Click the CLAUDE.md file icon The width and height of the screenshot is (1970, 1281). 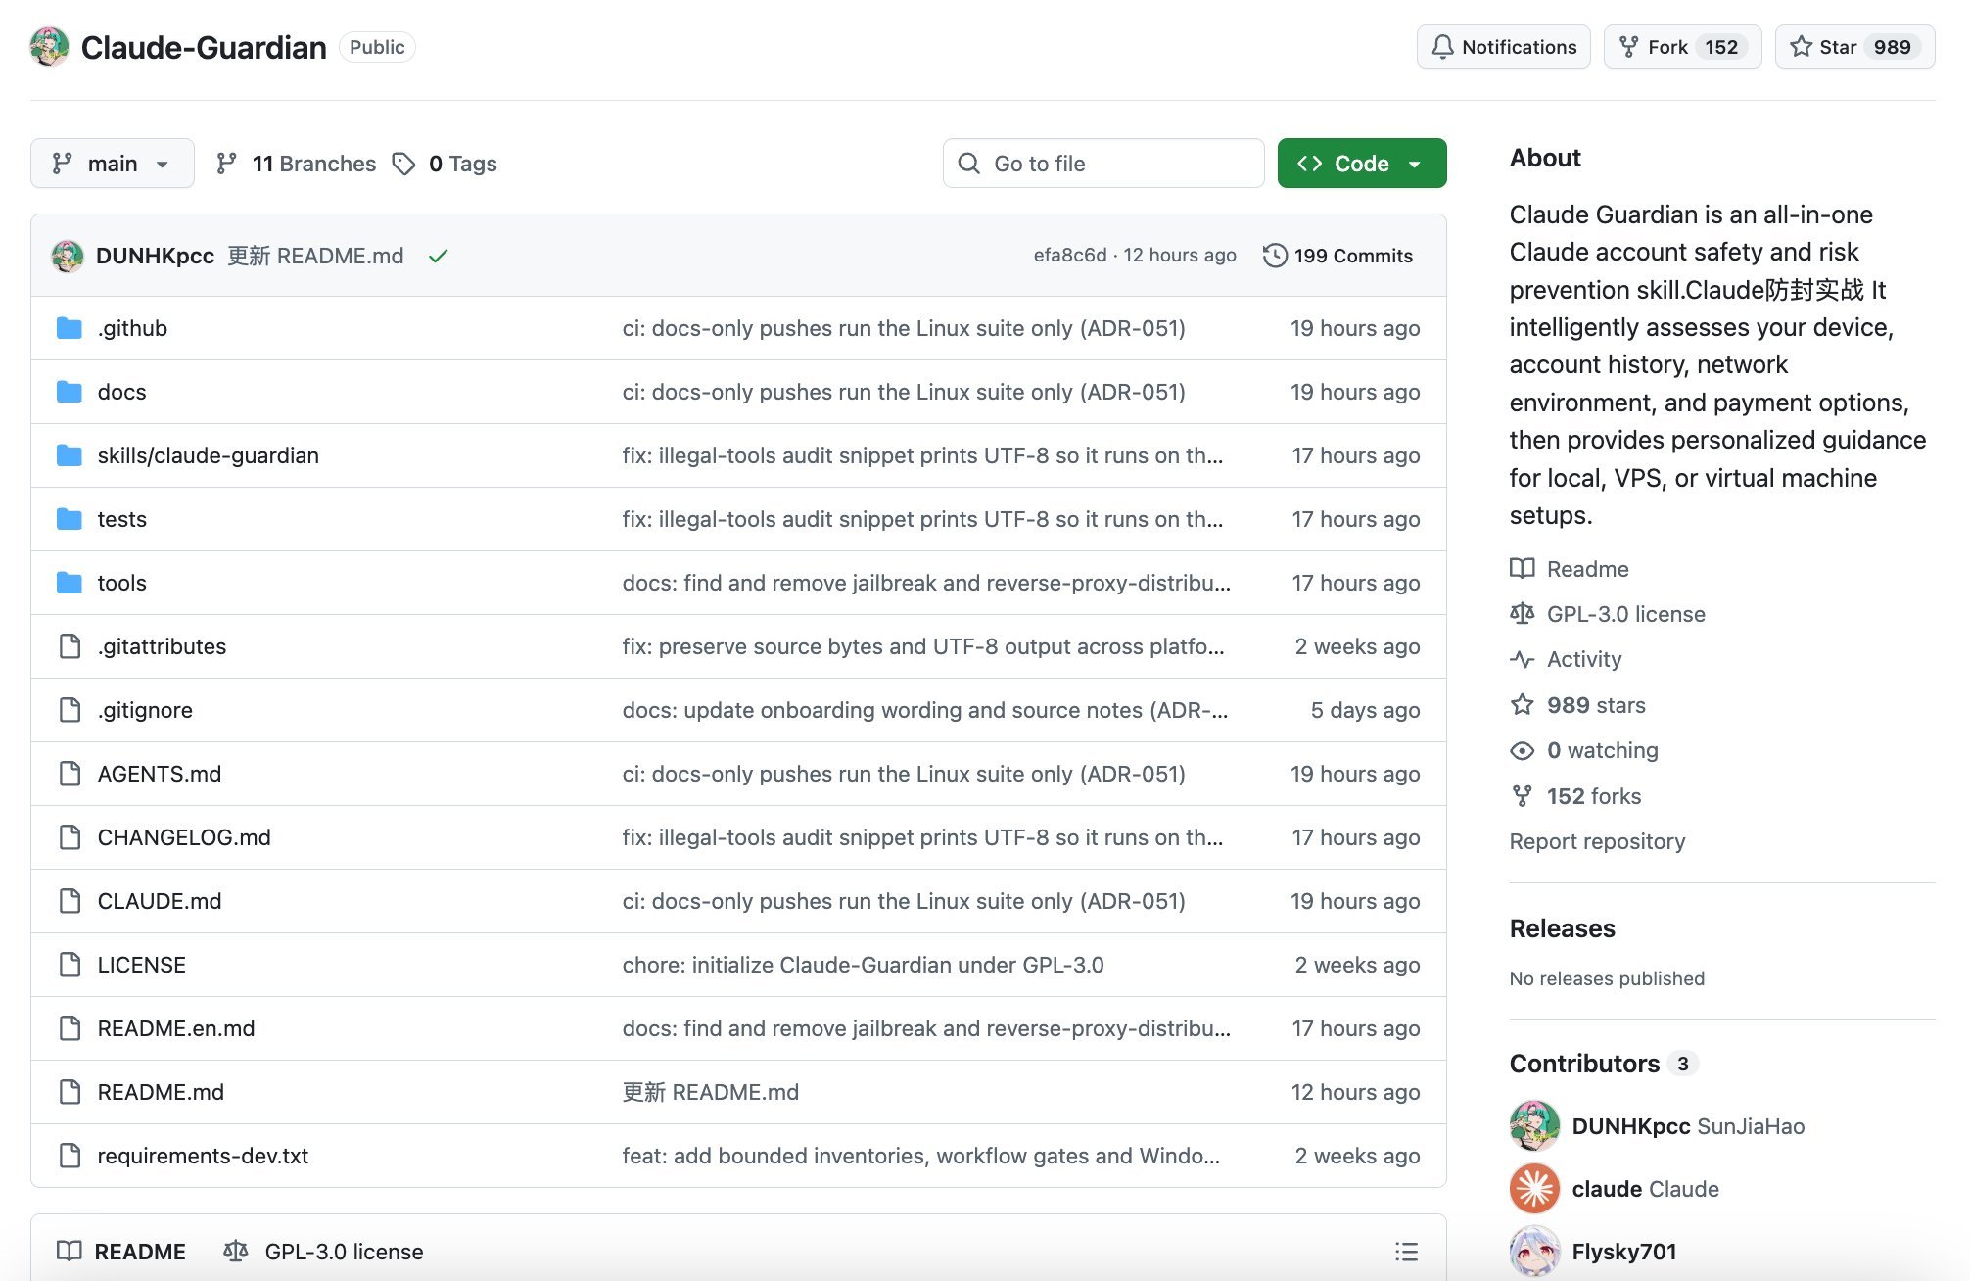click(x=70, y=901)
